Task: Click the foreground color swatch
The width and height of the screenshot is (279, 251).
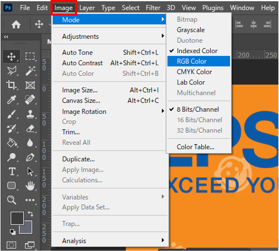Action: pyautogui.click(x=17, y=218)
